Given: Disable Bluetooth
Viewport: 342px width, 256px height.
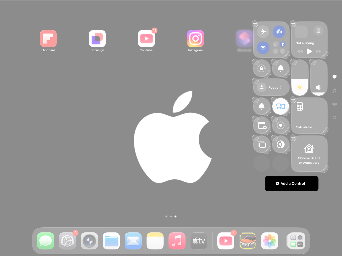Looking at the screenshot, I should 283,44.
